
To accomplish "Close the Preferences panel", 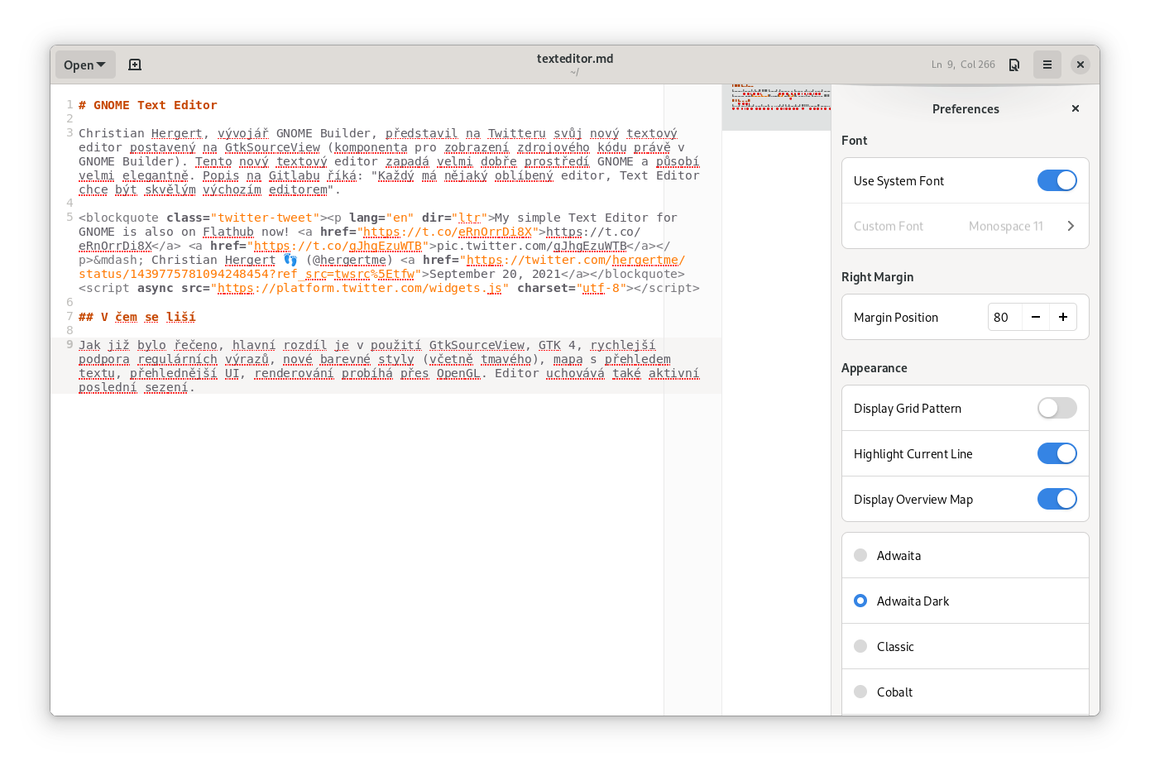I will click(1075, 108).
